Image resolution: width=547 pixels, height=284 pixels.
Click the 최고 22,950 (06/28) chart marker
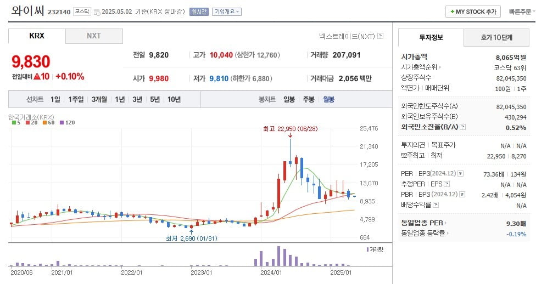tap(290, 129)
